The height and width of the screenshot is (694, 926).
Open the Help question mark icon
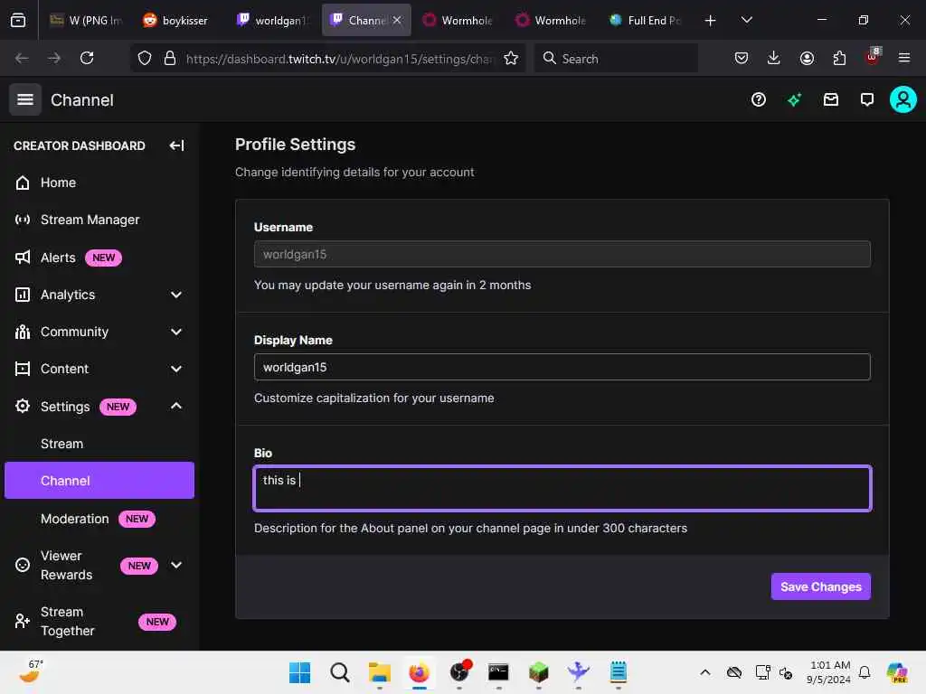[x=759, y=99]
